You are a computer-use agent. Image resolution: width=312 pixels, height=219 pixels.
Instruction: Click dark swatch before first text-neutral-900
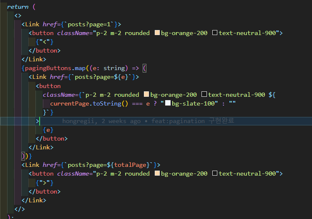215,33
